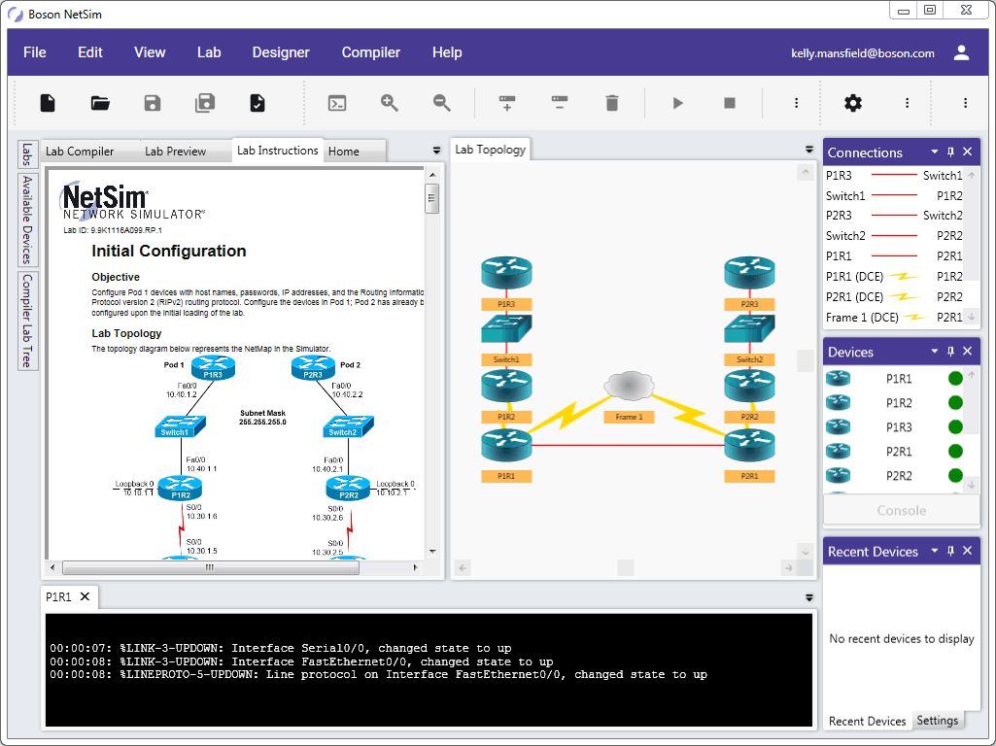
Task: Click the New file toolbar icon
Action: 48,103
